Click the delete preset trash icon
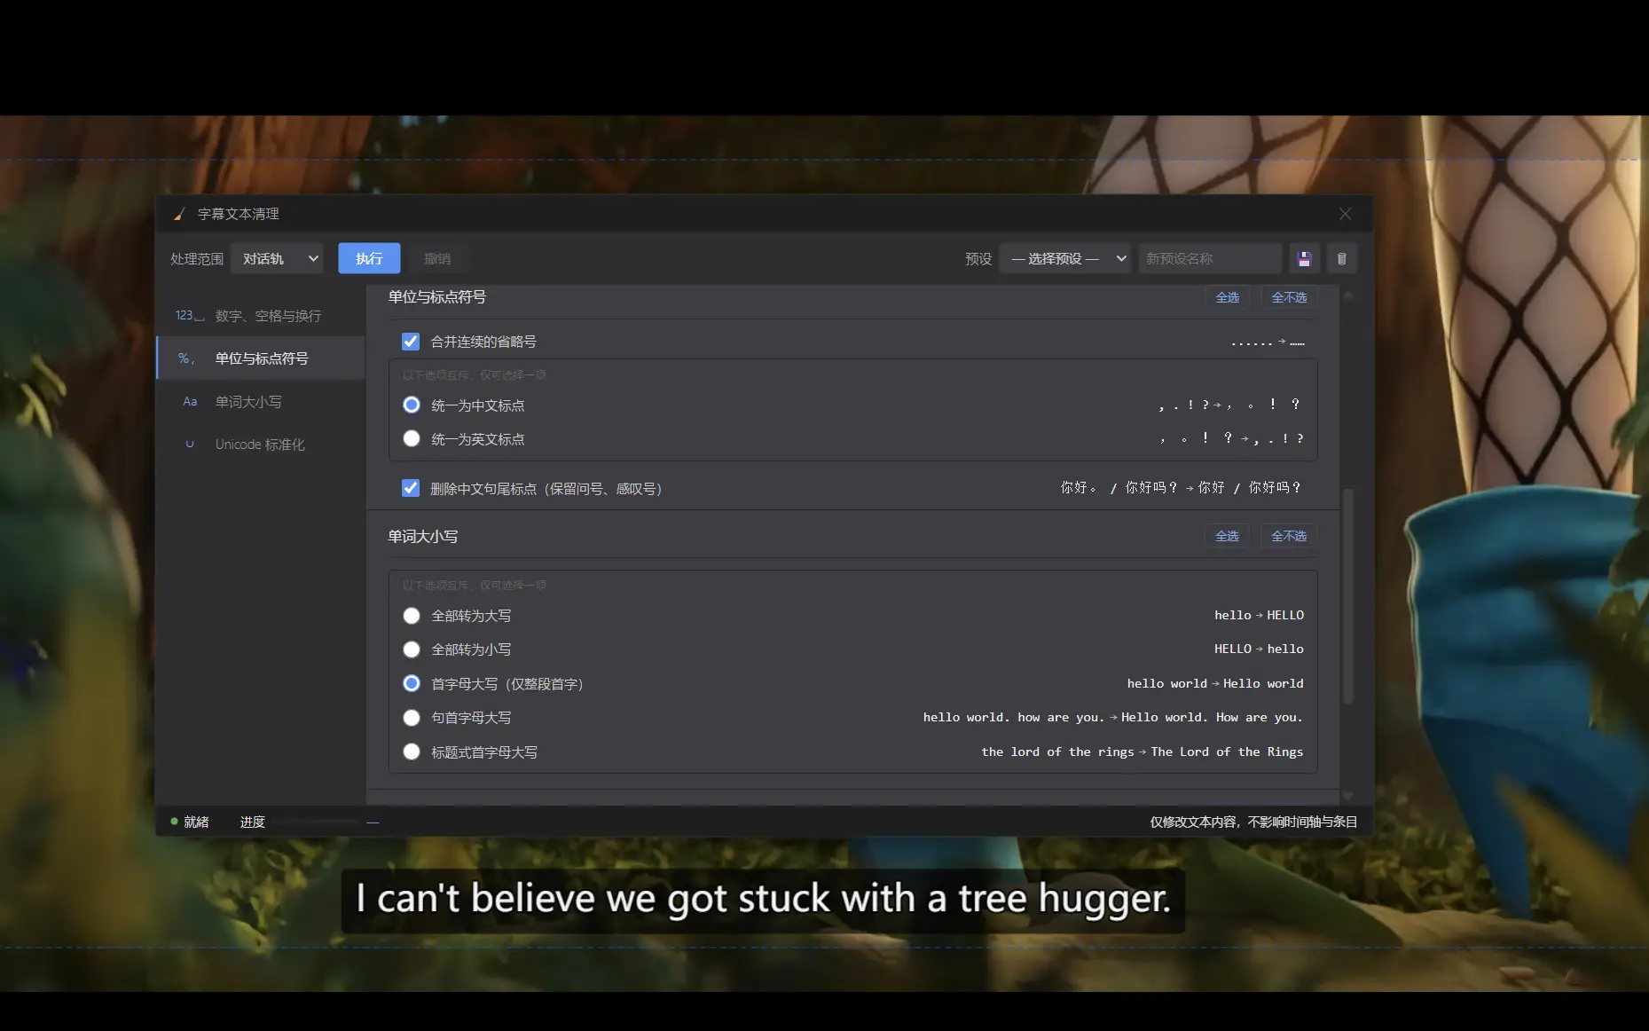Image resolution: width=1649 pixels, height=1031 pixels. tap(1341, 259)
